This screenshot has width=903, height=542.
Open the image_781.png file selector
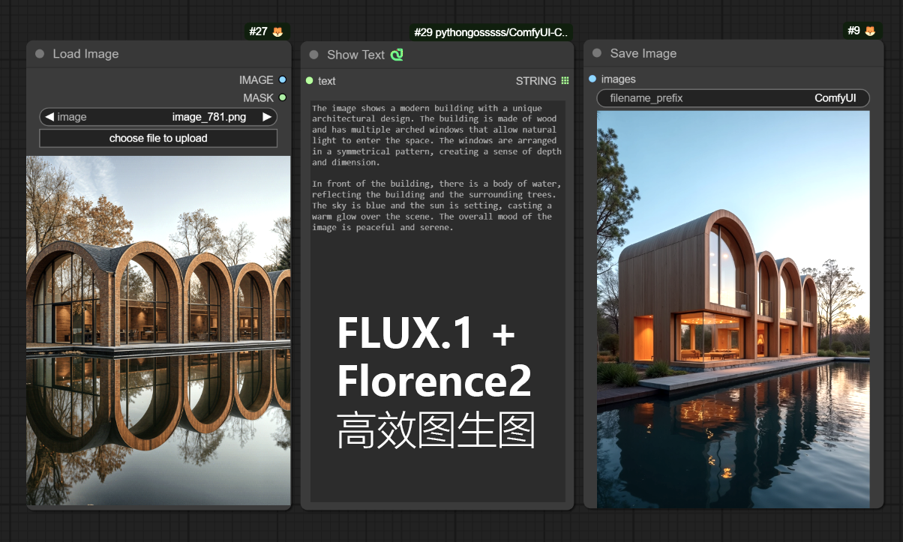(158, 117)
